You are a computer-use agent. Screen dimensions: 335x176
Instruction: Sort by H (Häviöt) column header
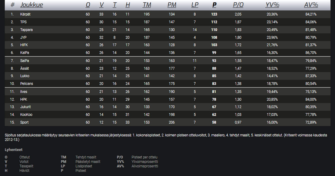pos(128,5)
